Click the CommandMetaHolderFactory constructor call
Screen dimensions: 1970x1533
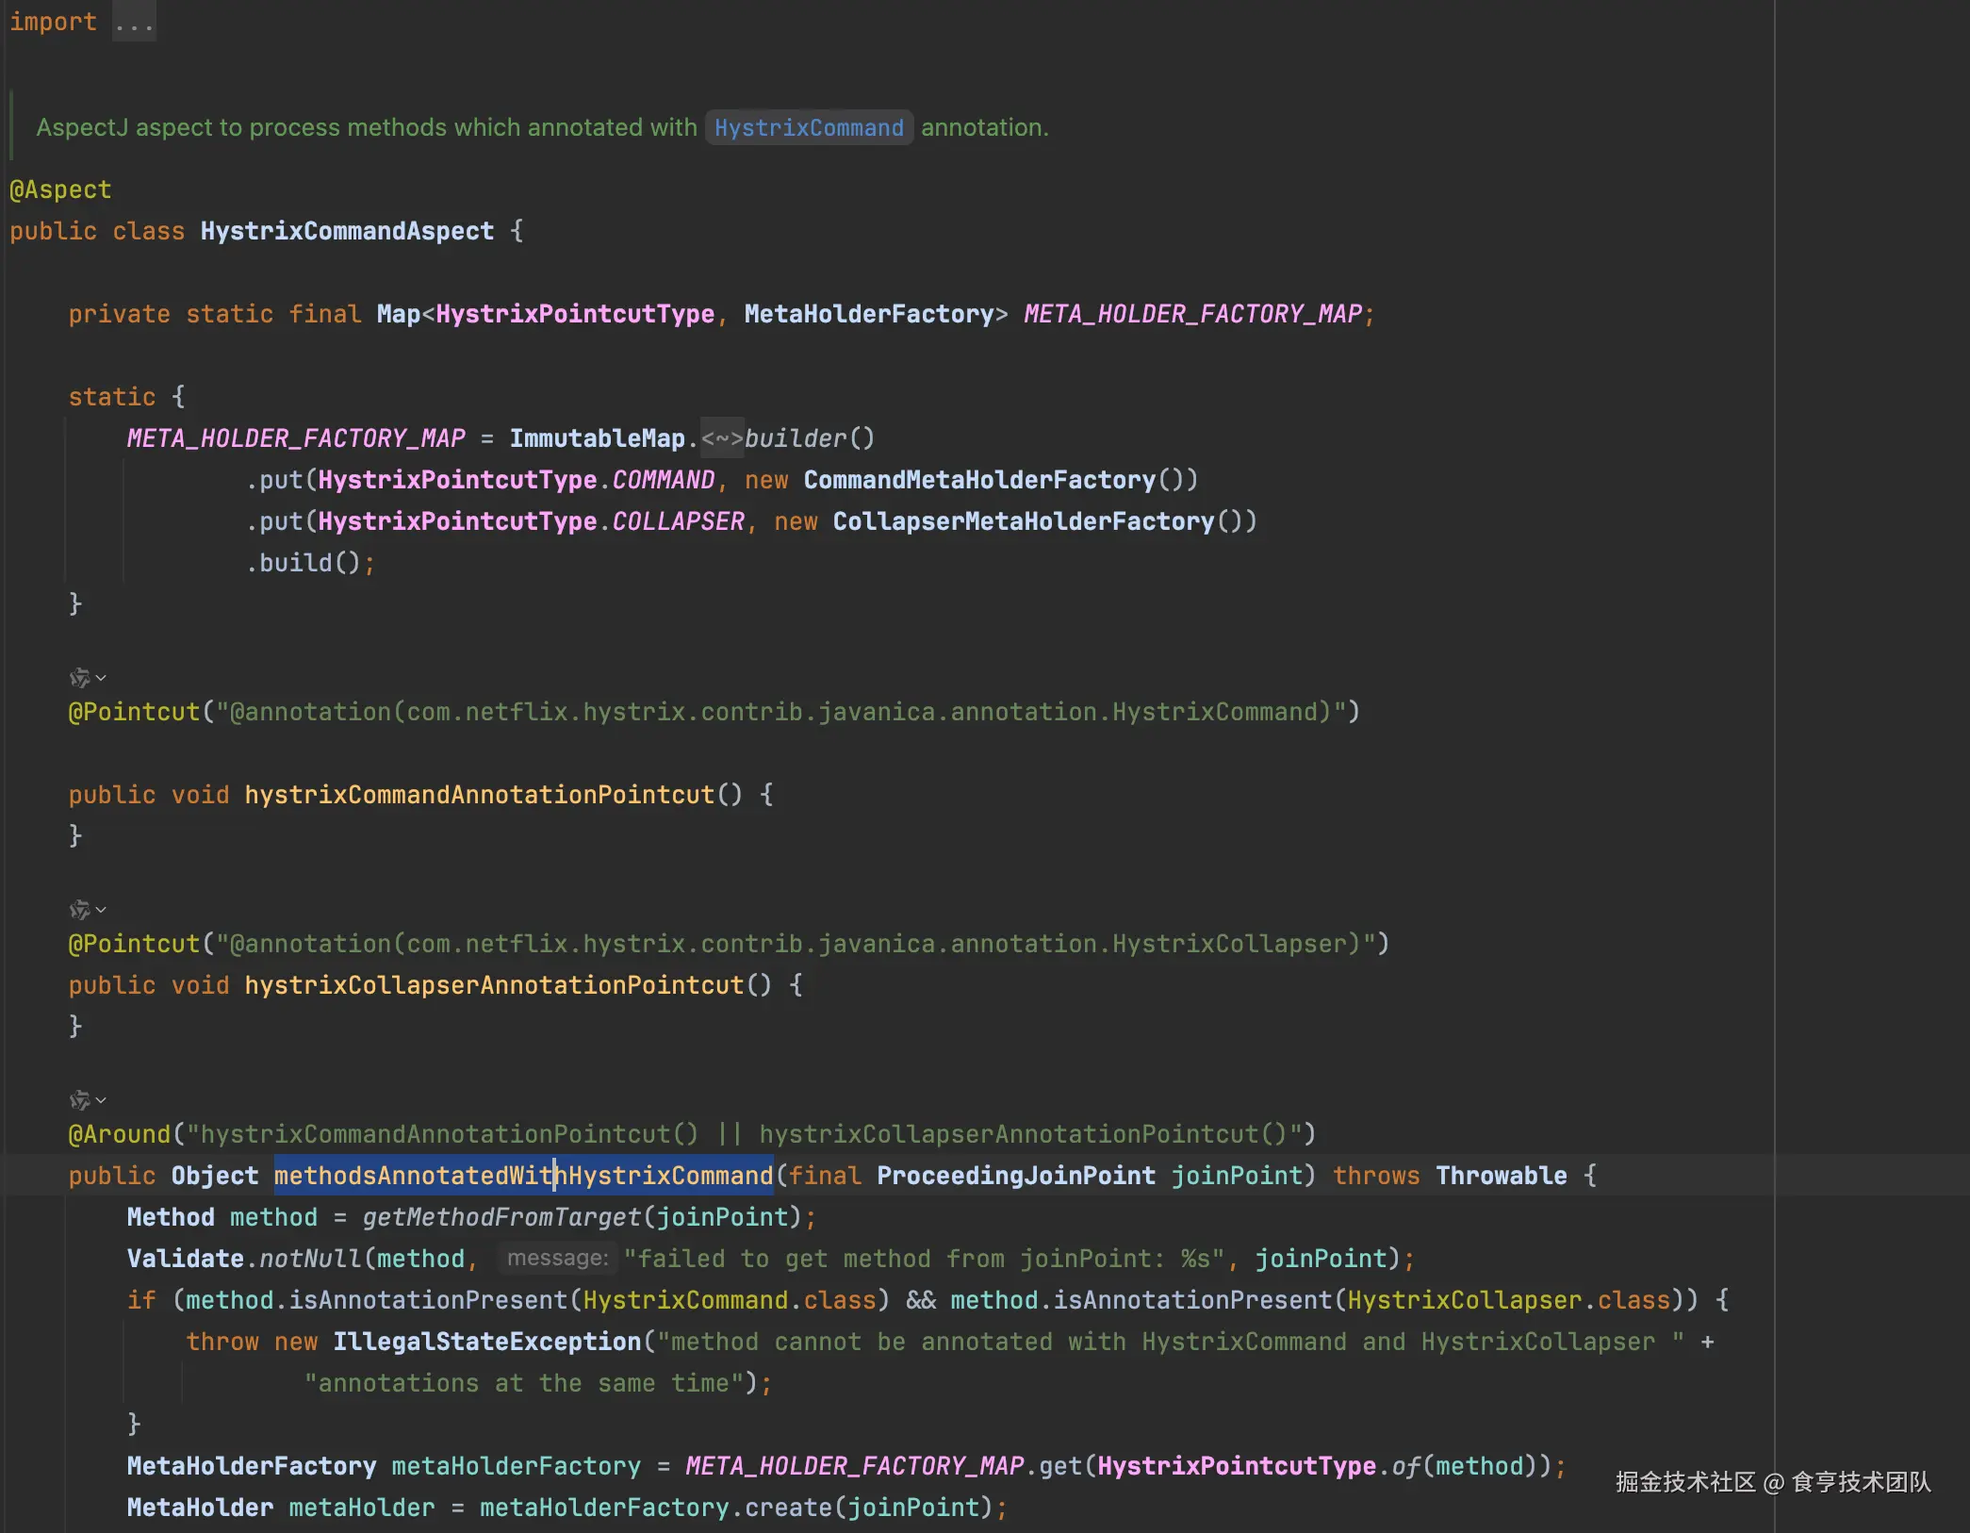coord(978,480)
